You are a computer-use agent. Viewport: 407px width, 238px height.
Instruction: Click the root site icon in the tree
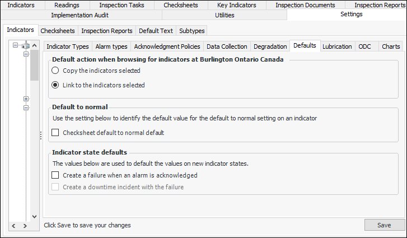pyautogui.click(x=25, y=46)
